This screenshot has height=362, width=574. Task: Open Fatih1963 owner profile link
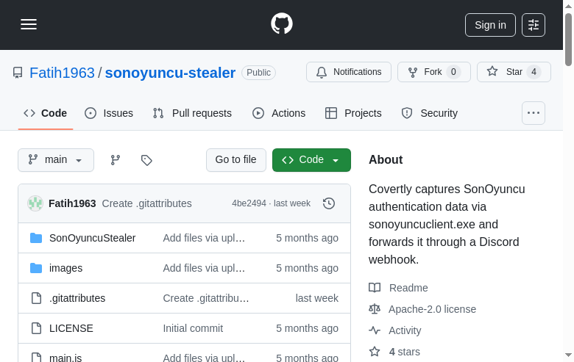click(62, 73)
